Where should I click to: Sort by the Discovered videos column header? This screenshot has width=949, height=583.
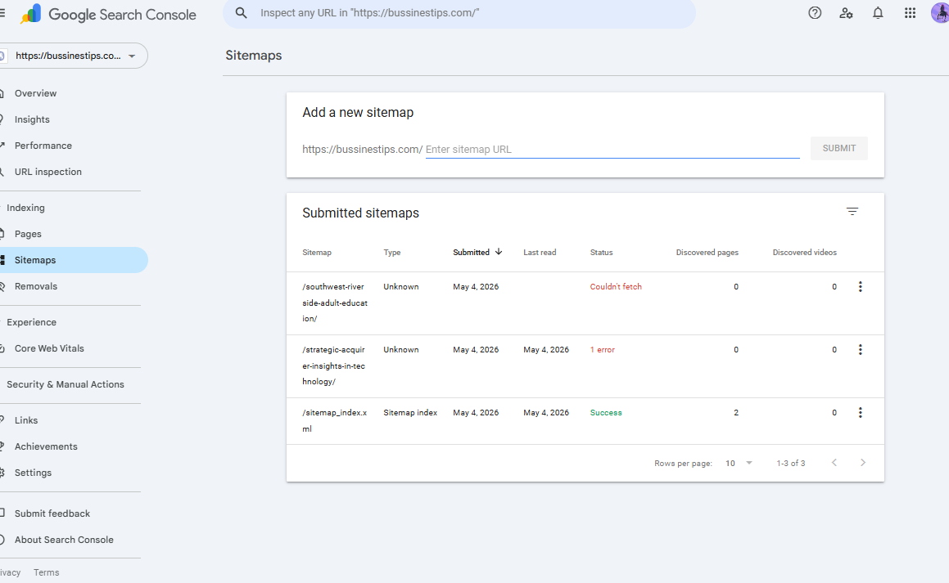[x=804, y=253]
